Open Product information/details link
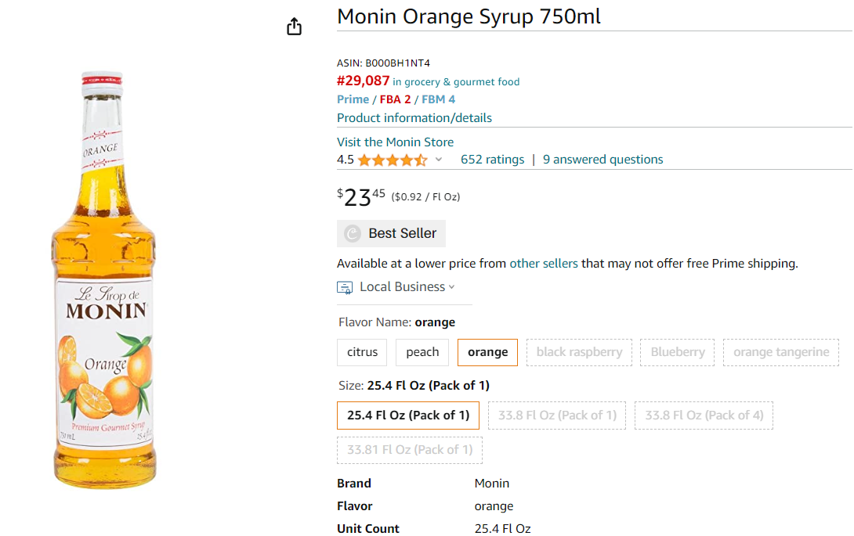Screen dimensions: 854x536 414,118
